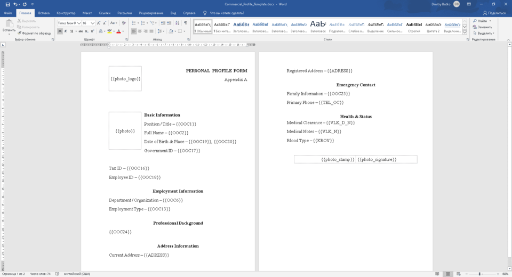Apply red font color
The width and height of the screenshot is (512, 277).
[118, 31]
